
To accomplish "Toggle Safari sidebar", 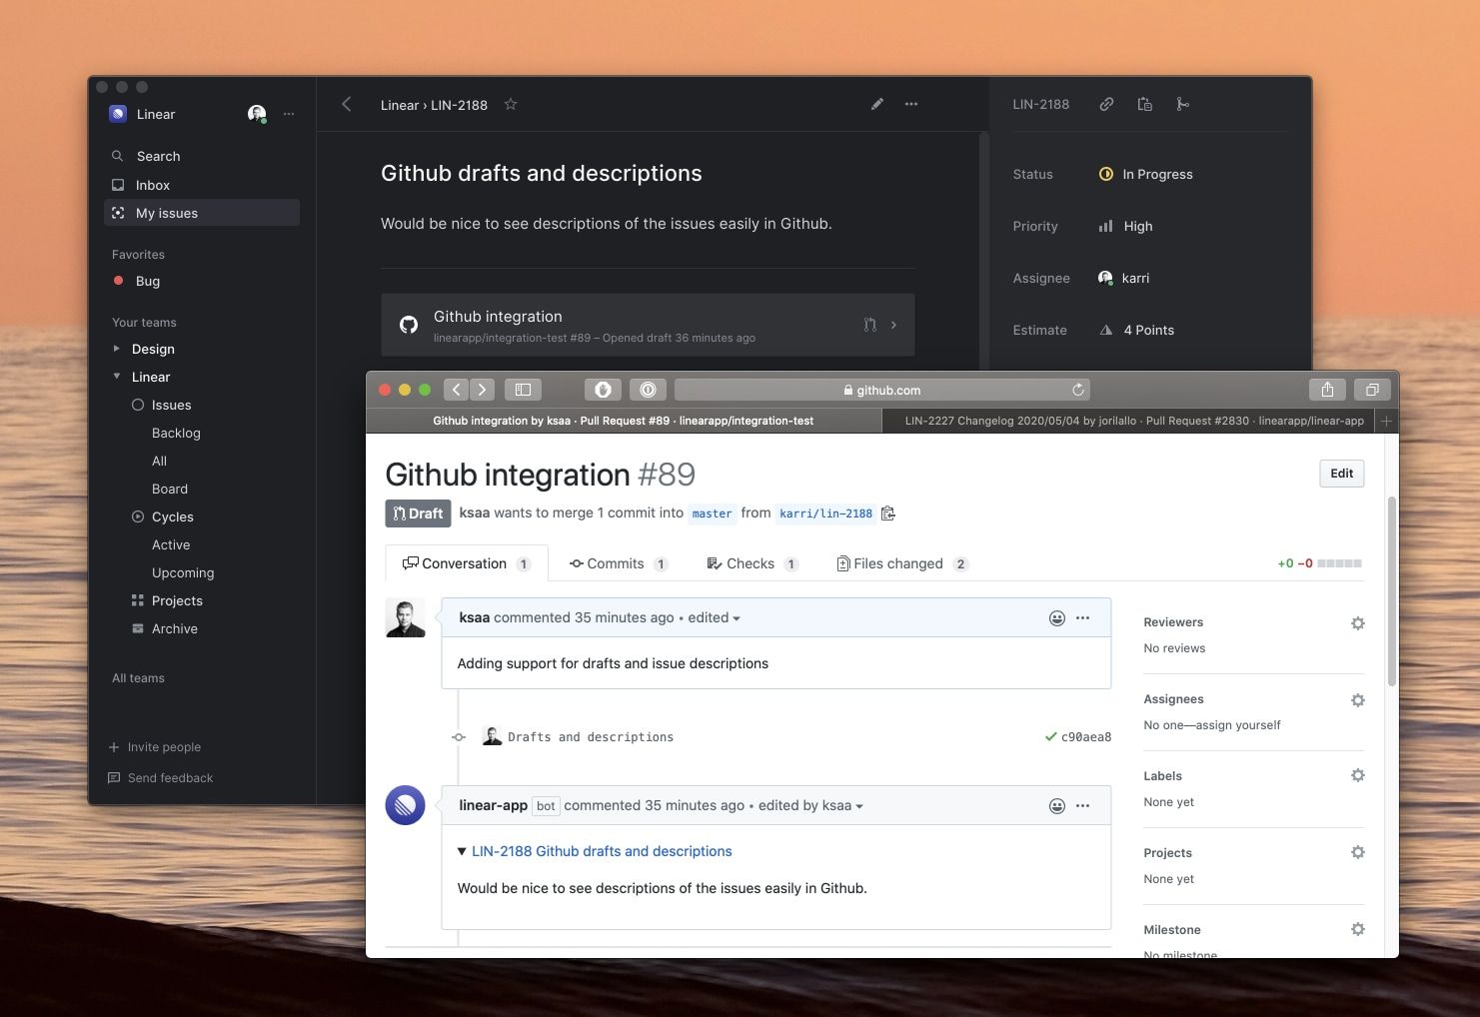I will pos(523,390).
